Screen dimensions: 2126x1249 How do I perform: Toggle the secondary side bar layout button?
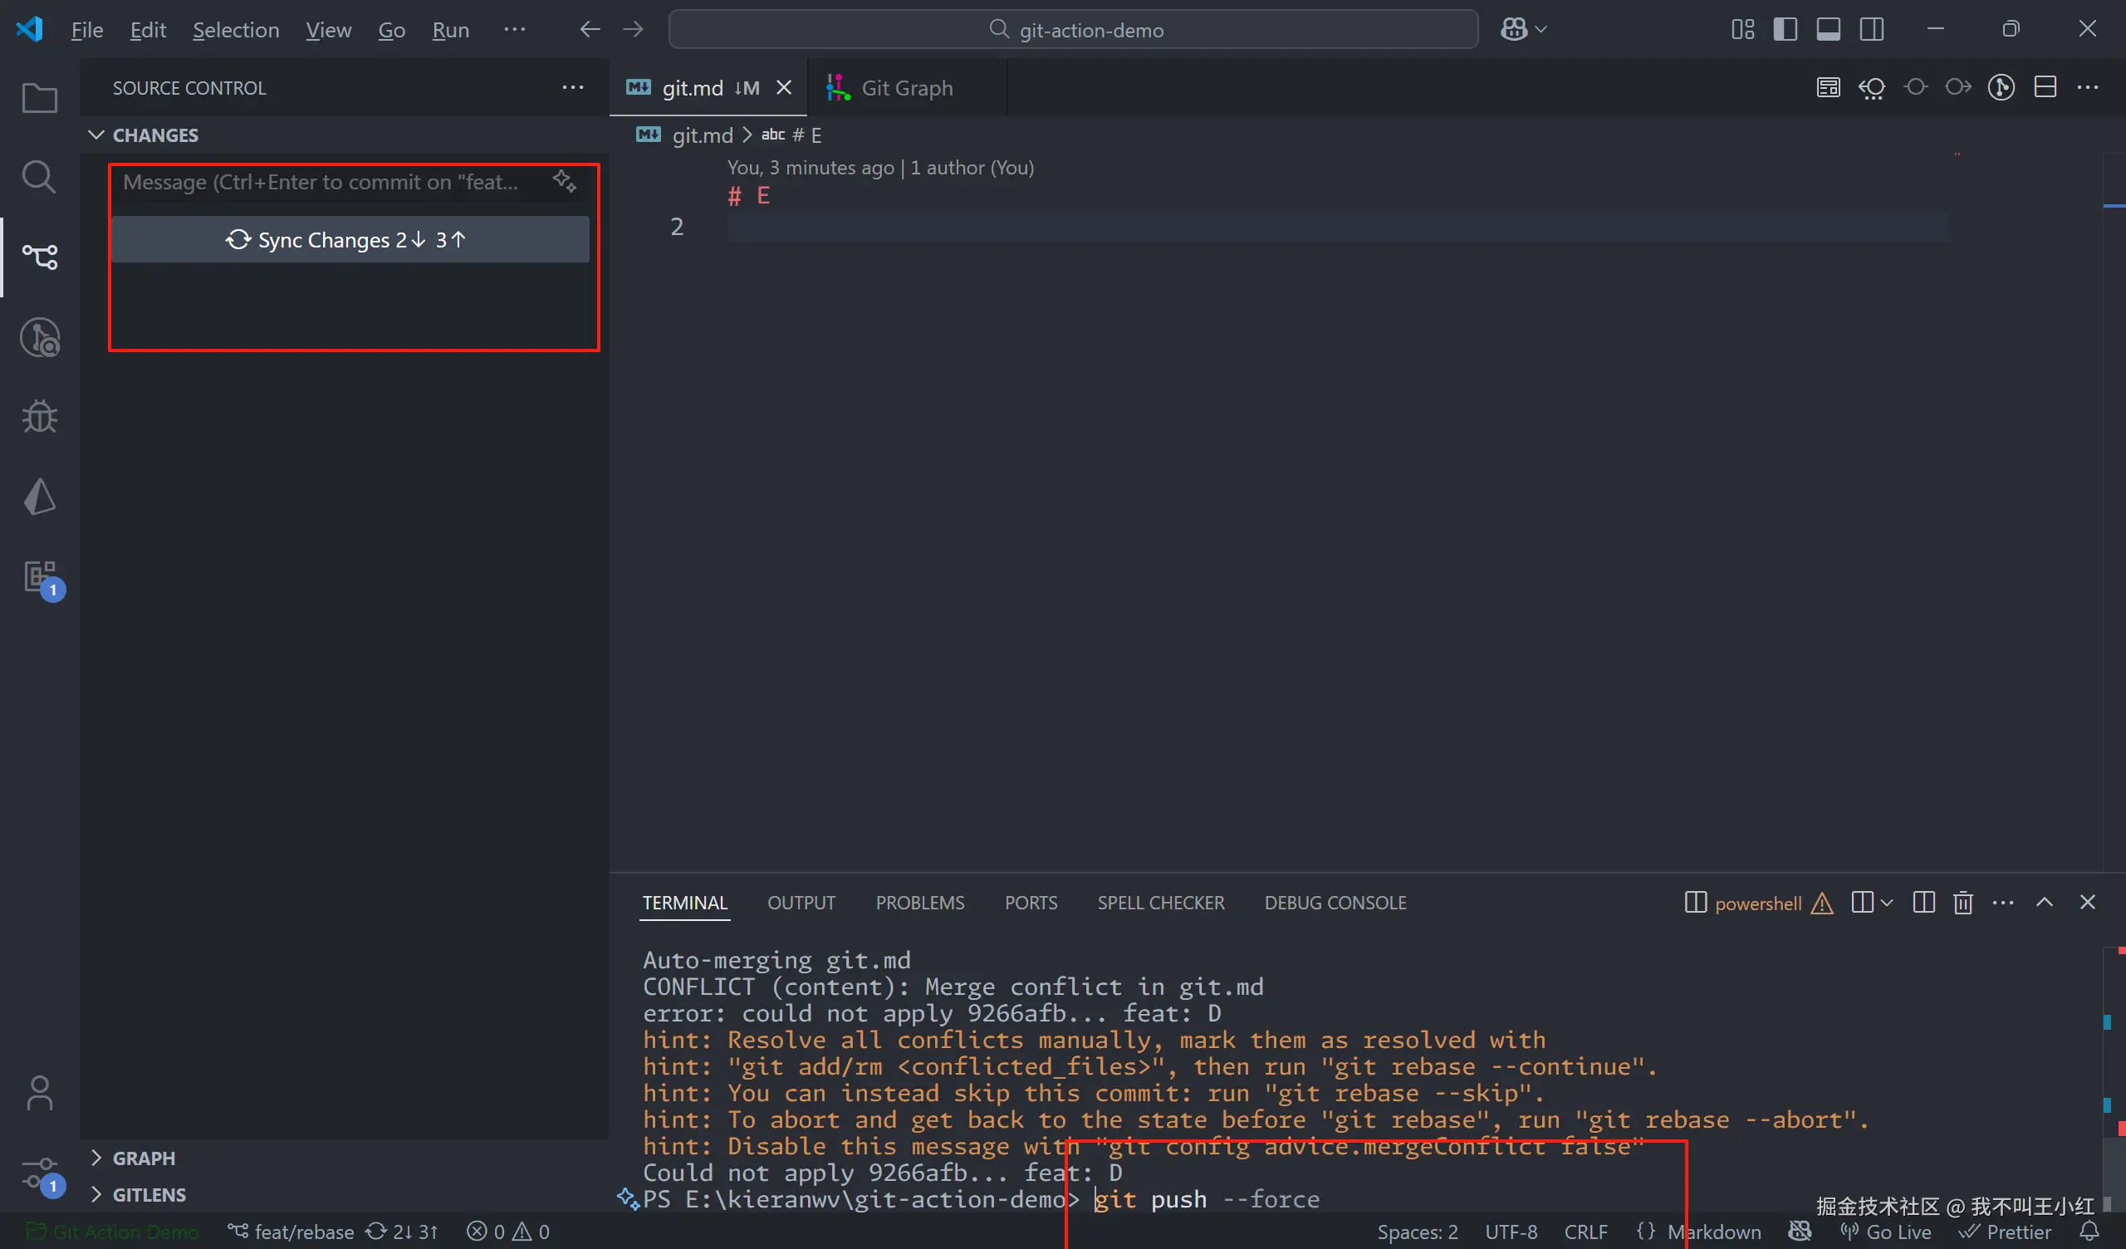point(1871,30)
